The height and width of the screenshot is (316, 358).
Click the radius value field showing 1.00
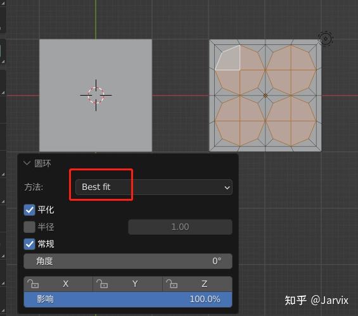click(180, 227)
